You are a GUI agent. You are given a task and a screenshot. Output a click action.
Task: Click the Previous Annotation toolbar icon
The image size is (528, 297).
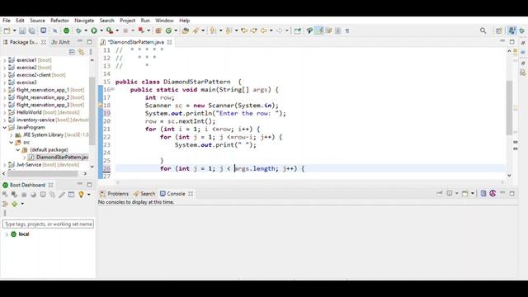coord(229,31)
